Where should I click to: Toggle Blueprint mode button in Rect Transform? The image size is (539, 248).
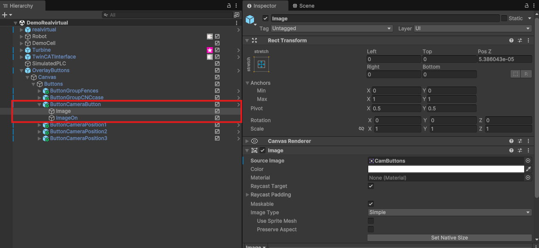click(x=516, y=74)
